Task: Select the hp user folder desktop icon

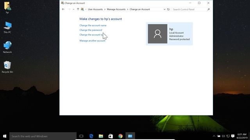Action: tap(7, 8)
